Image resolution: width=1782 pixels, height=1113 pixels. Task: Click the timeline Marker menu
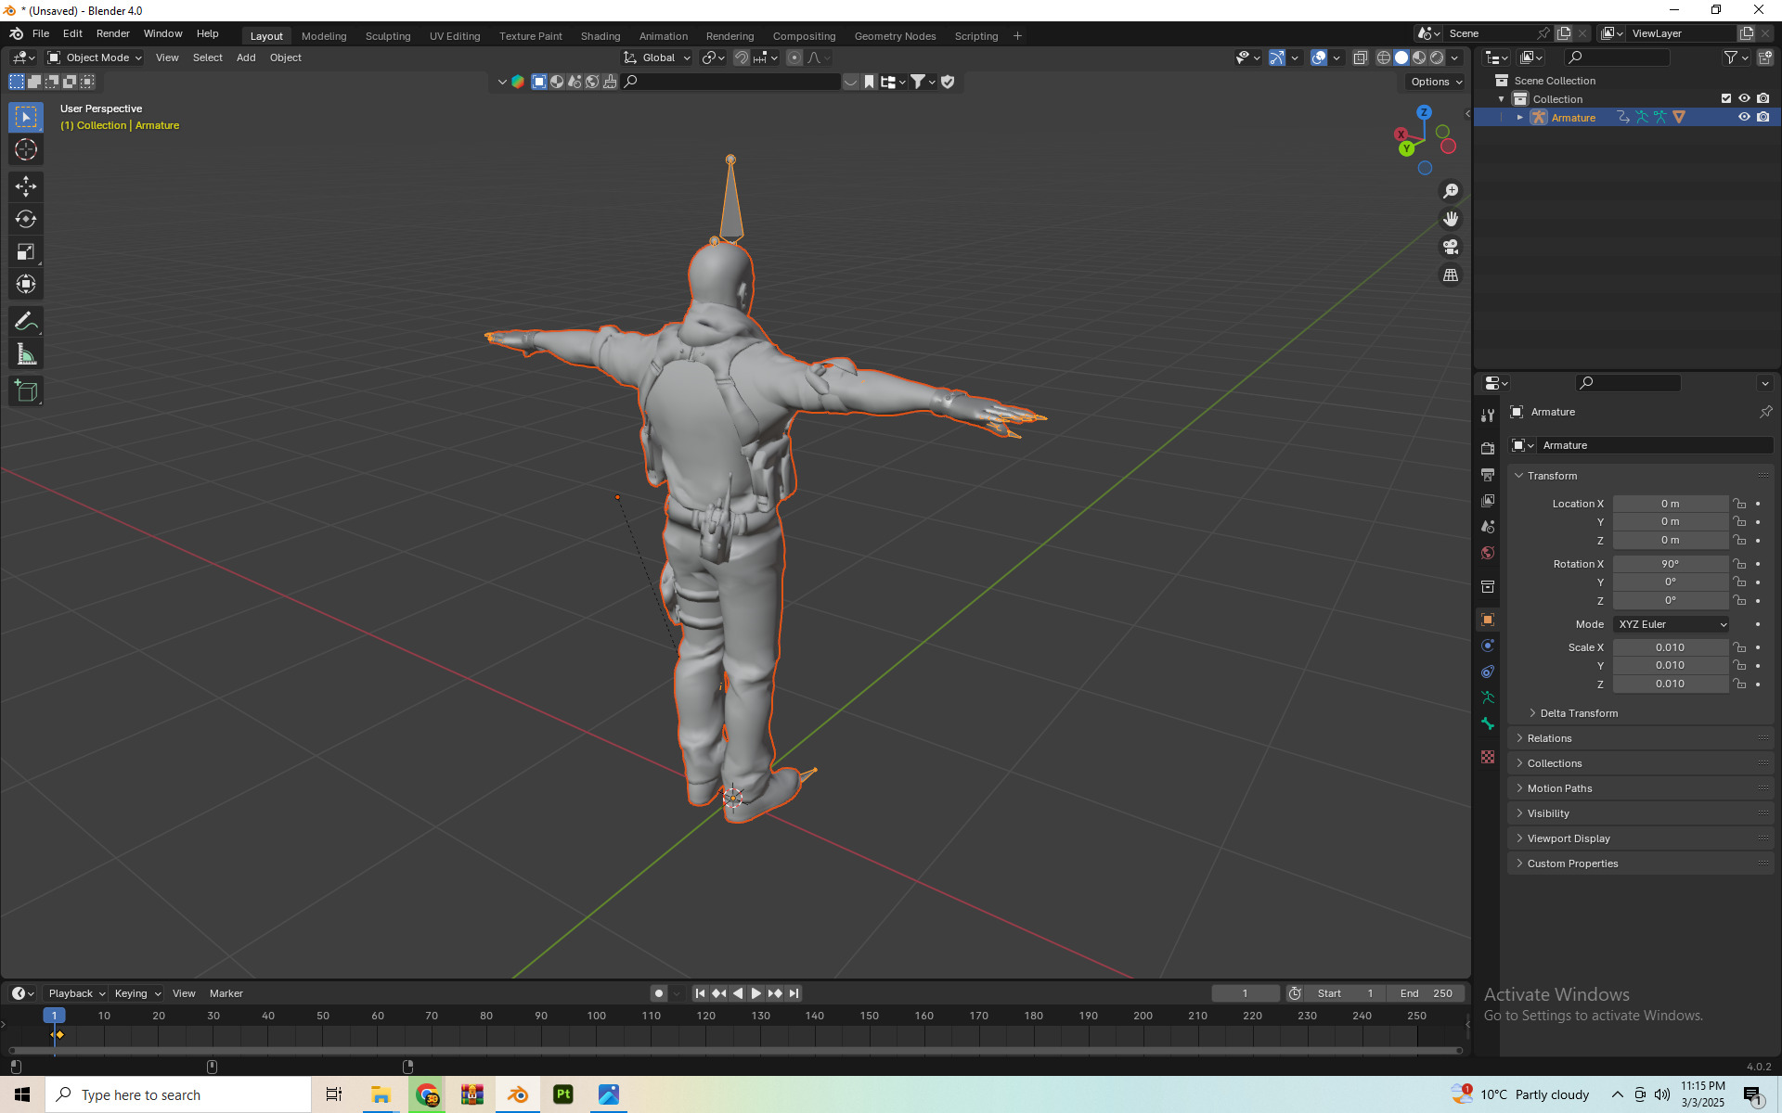[x=226, y=993]
